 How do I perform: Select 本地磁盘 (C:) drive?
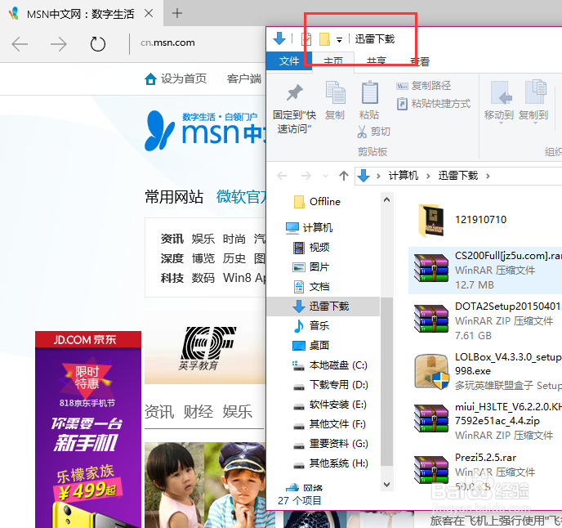pyautogui.click(x=330, y=365)
